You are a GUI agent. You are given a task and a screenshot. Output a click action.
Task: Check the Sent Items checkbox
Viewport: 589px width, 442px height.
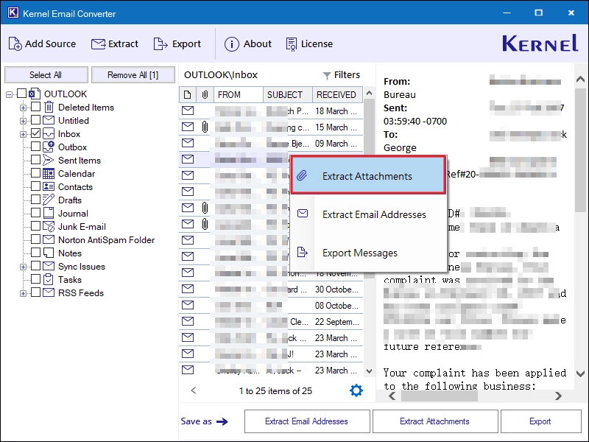35,160
